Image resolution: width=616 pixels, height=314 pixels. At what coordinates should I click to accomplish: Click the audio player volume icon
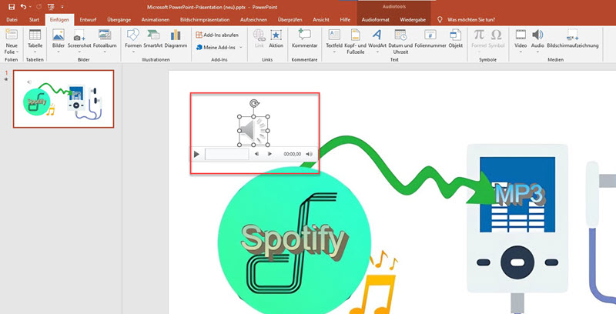[x=310, y=154]
